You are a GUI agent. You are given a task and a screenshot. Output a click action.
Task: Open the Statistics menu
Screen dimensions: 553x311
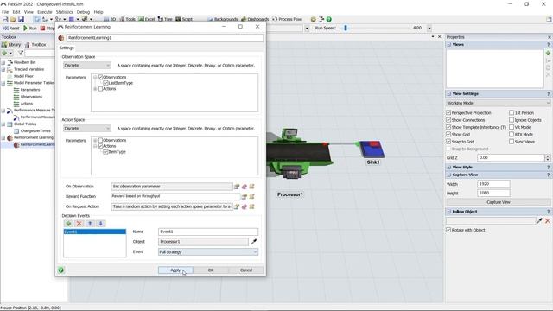[64, 12]
